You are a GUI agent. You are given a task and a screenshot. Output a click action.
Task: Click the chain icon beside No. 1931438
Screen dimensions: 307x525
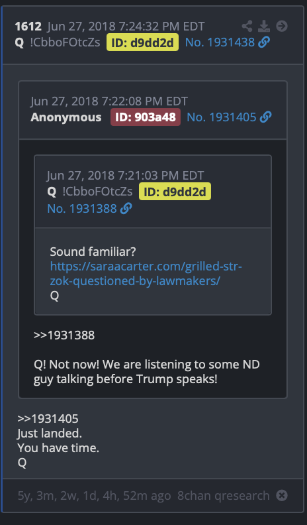[x=264, y=42]
